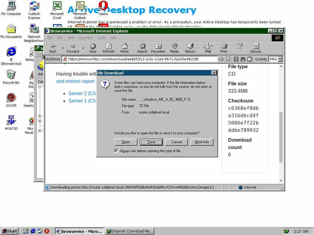
Task: Open the Back button history dropdown arrow
Action: point(63,48)
